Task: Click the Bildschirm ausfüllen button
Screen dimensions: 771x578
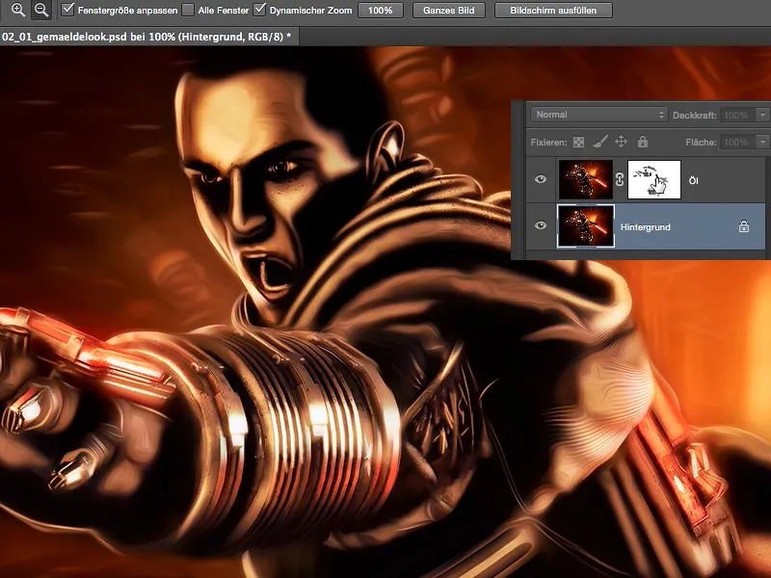Action: click(x=553, y=11)
